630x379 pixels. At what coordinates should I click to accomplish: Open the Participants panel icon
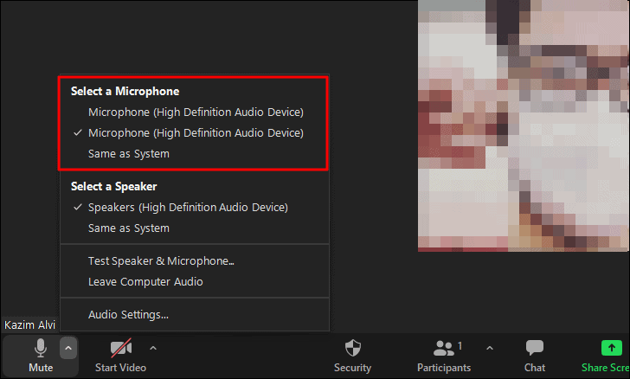(x=444, y=348)
